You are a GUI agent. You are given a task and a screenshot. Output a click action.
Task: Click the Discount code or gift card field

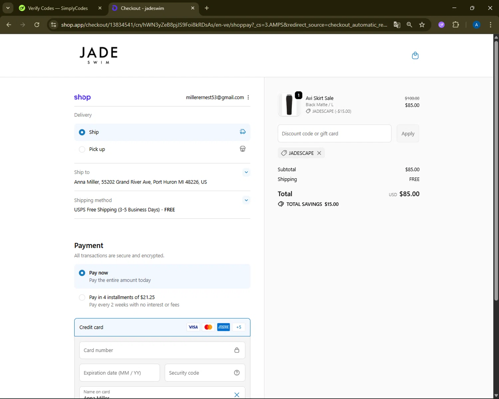point(334,133)
